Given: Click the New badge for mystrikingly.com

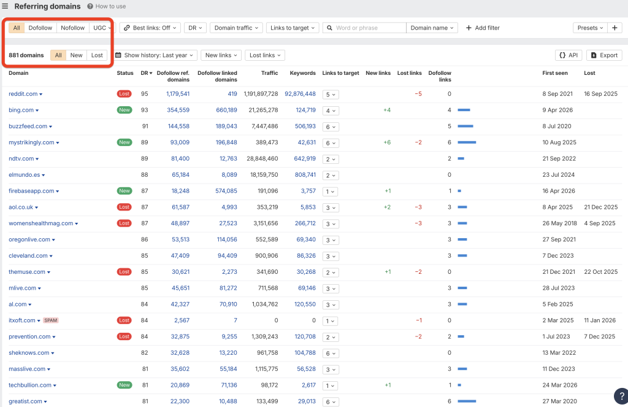Looking at the screenshot, I should (124, 142).
